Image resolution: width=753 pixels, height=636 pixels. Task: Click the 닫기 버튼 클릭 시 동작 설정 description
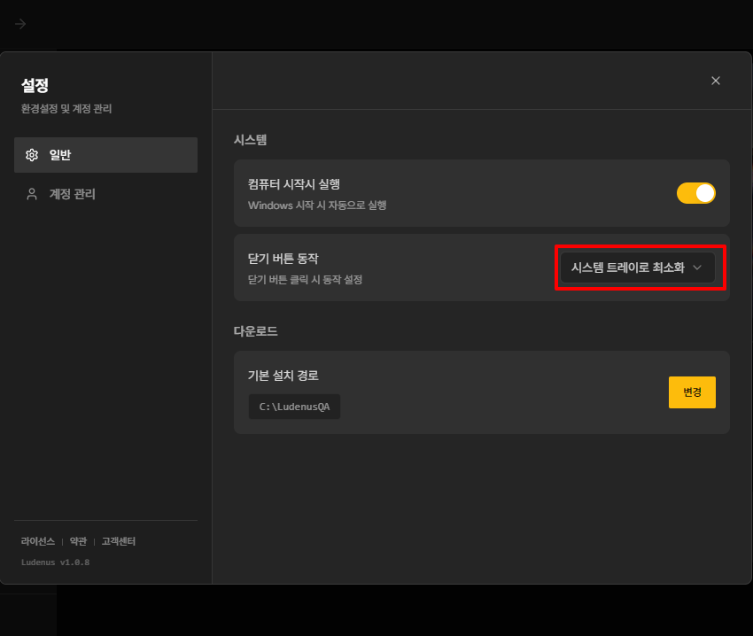(x=305, y=280)
